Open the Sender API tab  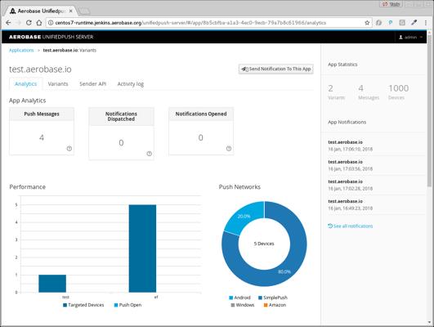(x=92, y=84)
